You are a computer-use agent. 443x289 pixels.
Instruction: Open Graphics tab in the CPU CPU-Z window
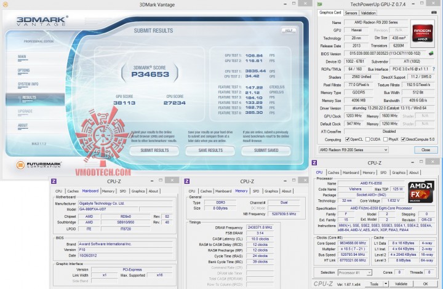click(x=399, y=172)
